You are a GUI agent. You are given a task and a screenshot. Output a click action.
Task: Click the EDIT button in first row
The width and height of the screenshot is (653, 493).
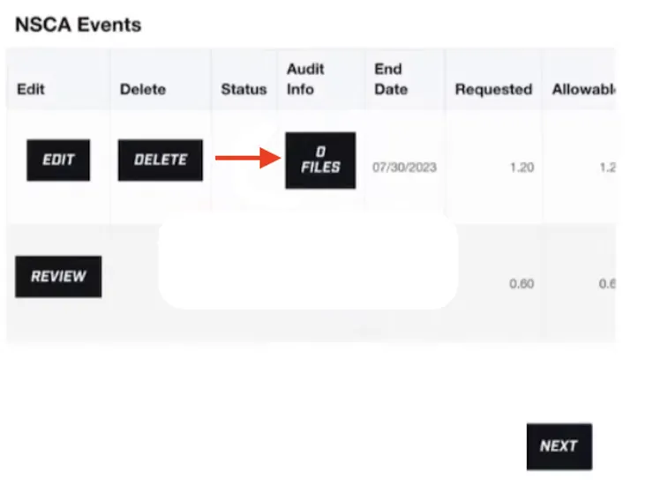click(58, 161)
